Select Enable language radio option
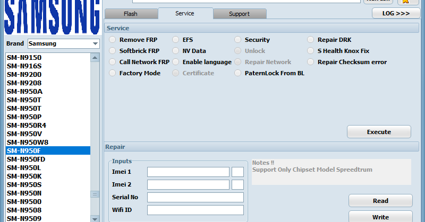The image size is (425, 222). click(x=176, y=62)
